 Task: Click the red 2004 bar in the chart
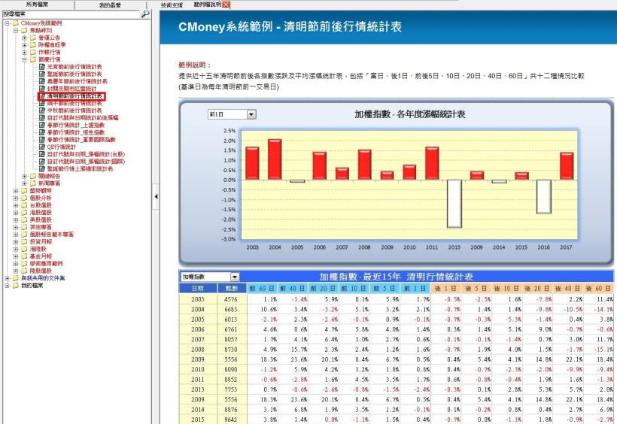point(275,159)
